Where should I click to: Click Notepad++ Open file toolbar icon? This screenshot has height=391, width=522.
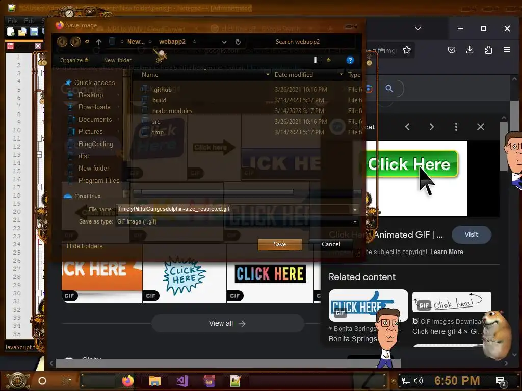click(22, 32)
